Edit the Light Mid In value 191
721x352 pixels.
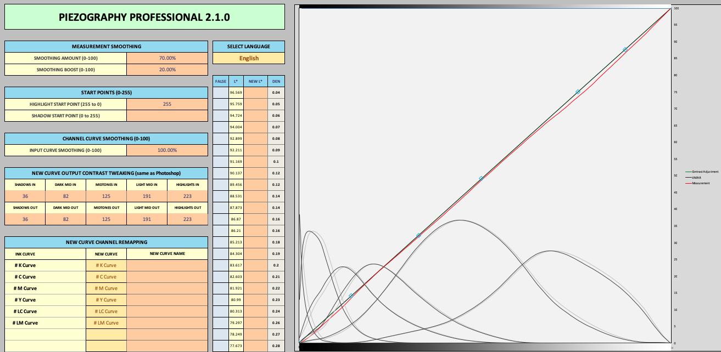click(x=147, y=196)
